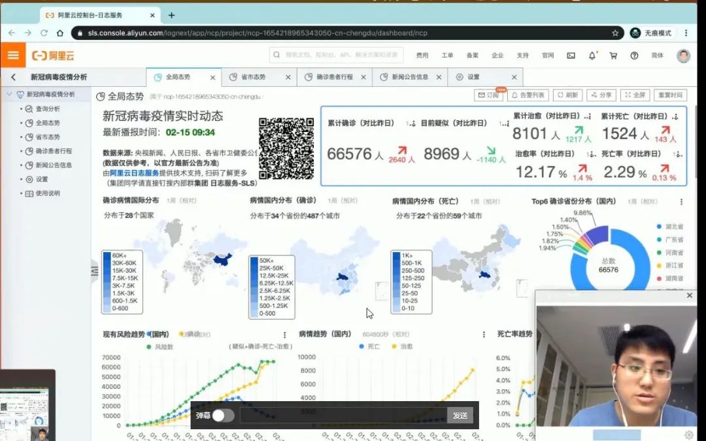706x441 pixels.
Task: Open the user avatar menu
Action: tap(683, 56)
